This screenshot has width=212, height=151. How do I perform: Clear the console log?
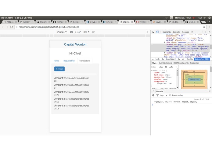click(153, 95)
